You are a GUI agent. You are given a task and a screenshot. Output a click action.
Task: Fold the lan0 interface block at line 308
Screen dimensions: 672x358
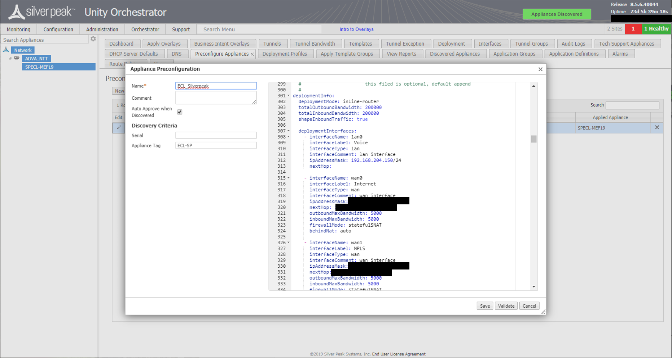pyautogui.click(x=289, y=137)
